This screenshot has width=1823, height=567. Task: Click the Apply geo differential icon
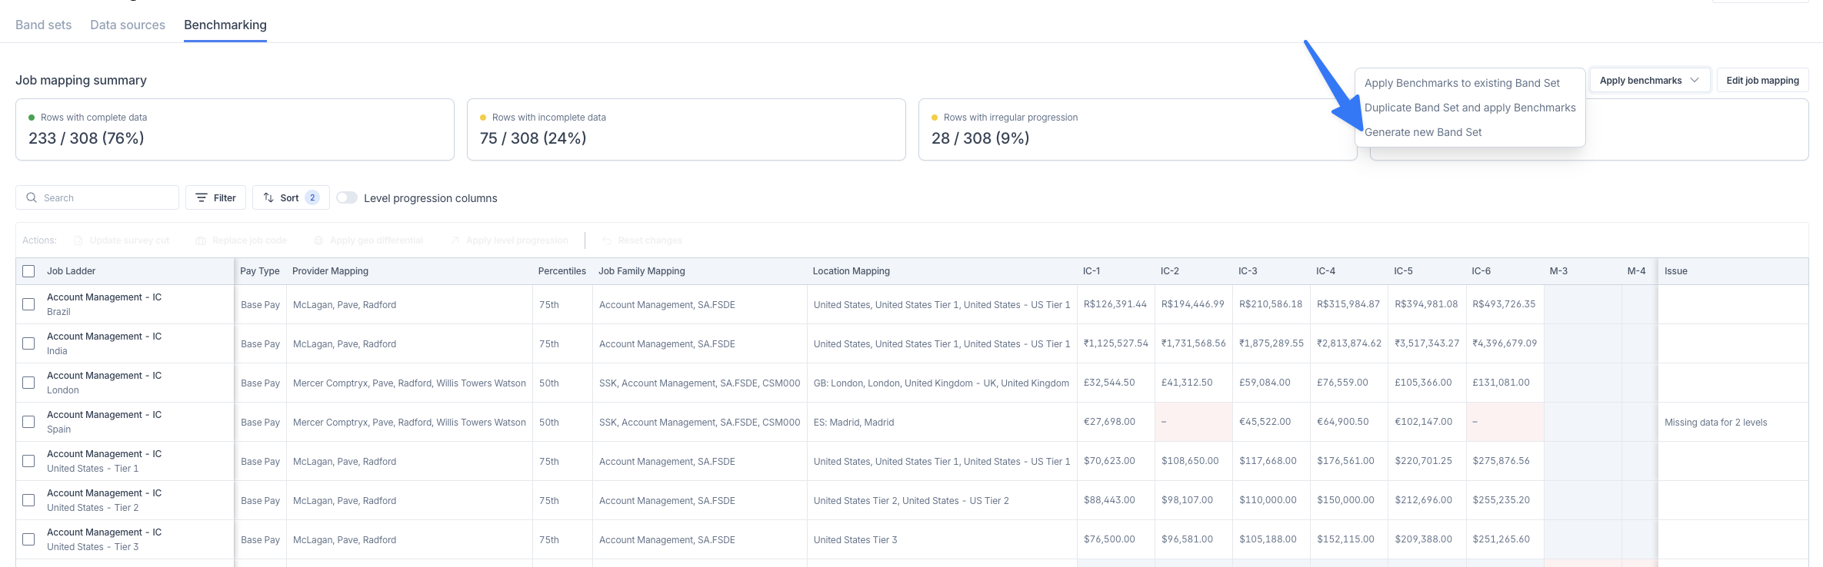(x=318, y=240)
